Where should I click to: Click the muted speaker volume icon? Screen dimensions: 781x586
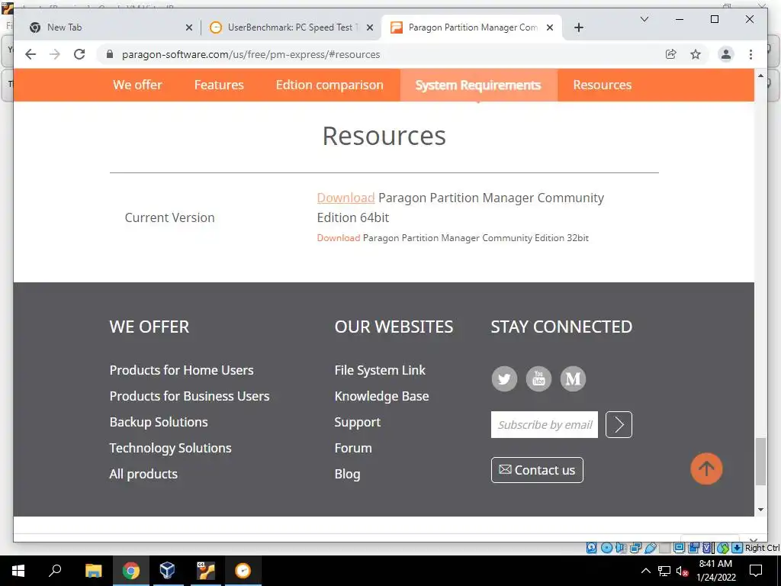click(x=683, y=571)
